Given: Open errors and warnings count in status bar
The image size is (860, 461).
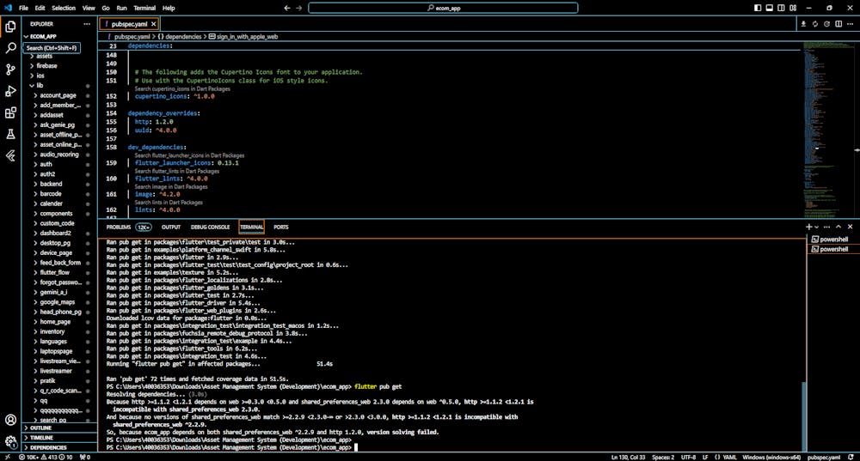Looking at the screenshot, I should pyautogui.click(x=46, y=457).
